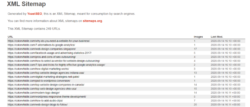Click the text 'This XML Sitemap contains 249 URLs.'
The height and width of the screenshot is (107, 250).
(x=34, y=29)
